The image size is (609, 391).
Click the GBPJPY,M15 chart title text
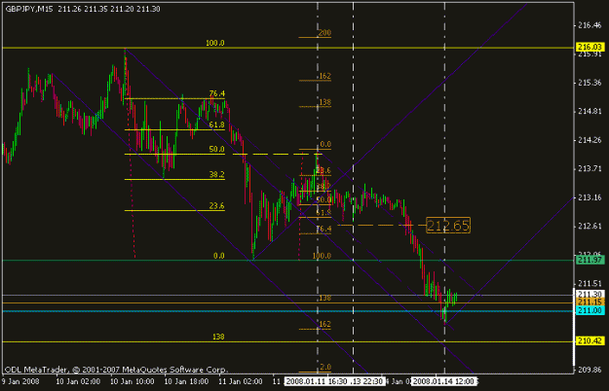(29, 9)
